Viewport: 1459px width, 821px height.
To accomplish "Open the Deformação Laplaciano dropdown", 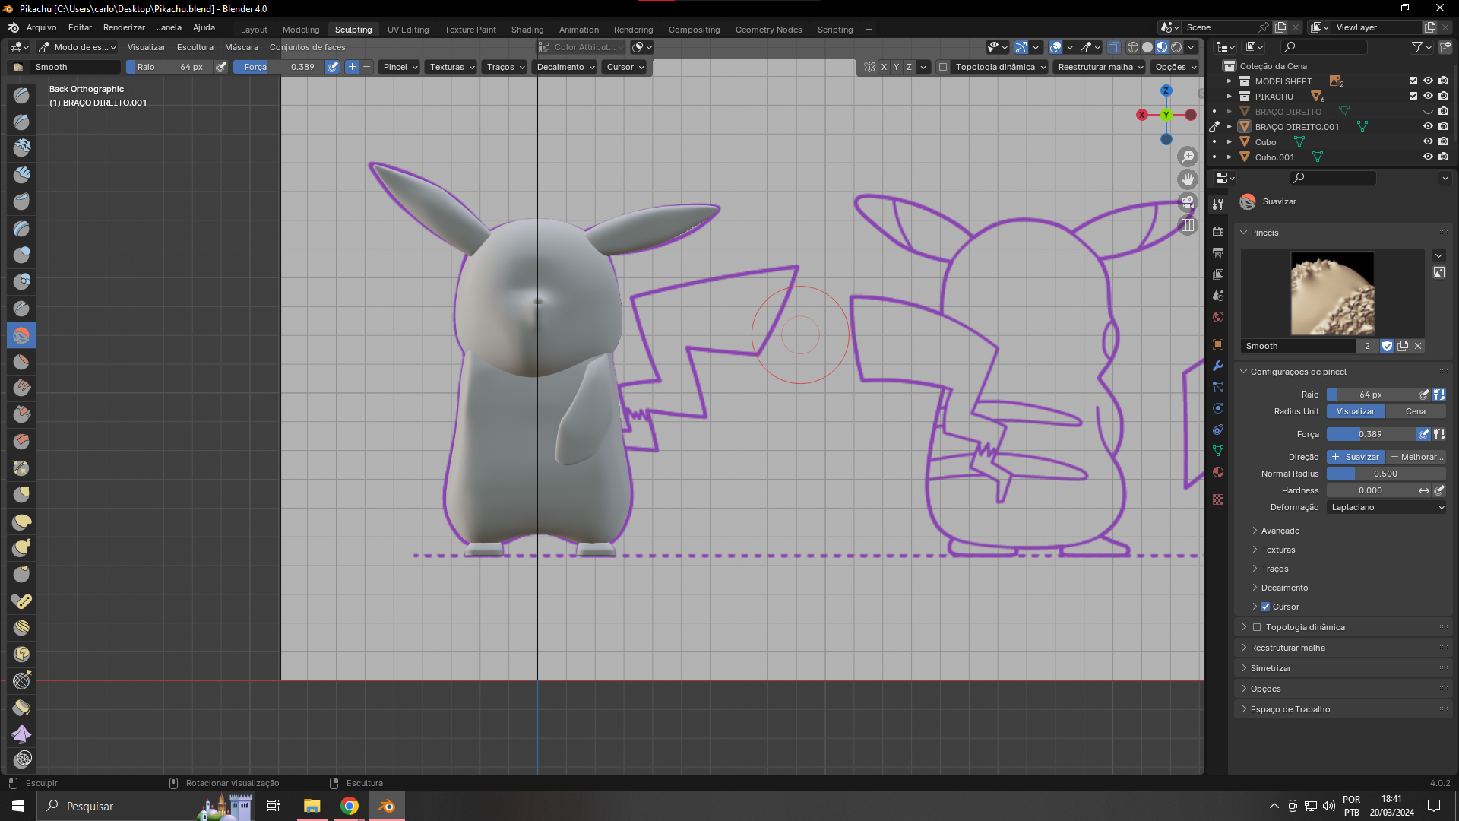I will 1386,507.
